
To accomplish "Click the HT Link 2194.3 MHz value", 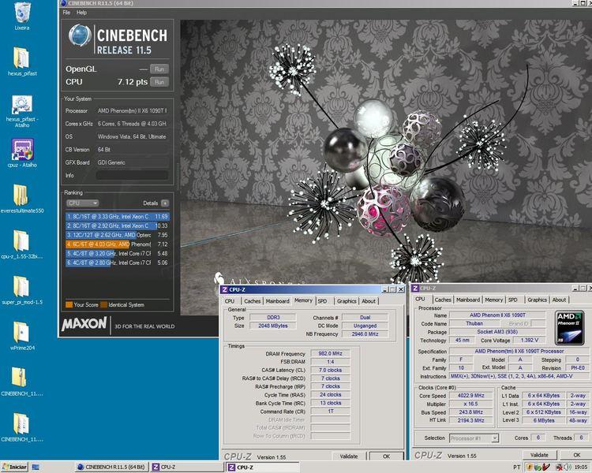I will click(470, 420).
